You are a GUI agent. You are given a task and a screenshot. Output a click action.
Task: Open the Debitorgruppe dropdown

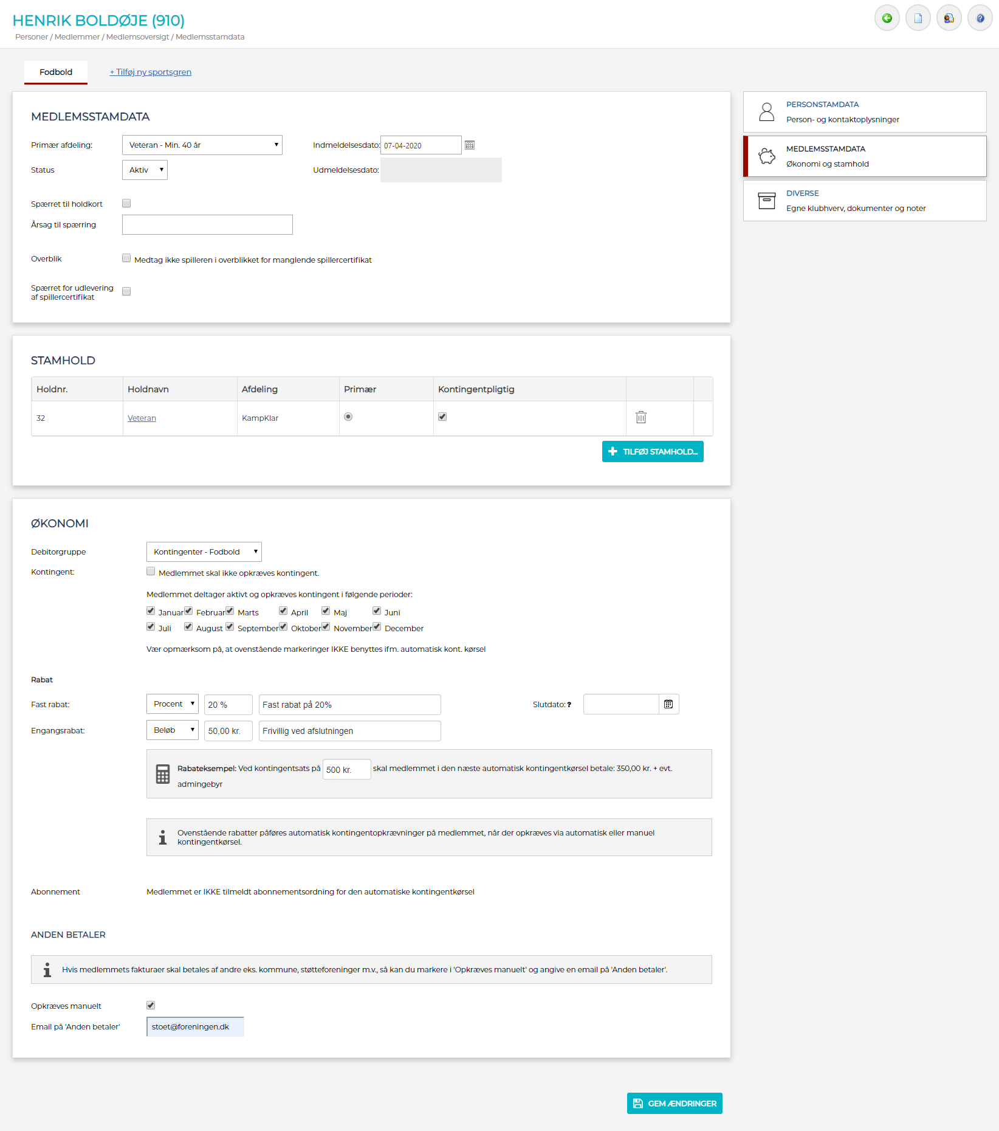204,552
